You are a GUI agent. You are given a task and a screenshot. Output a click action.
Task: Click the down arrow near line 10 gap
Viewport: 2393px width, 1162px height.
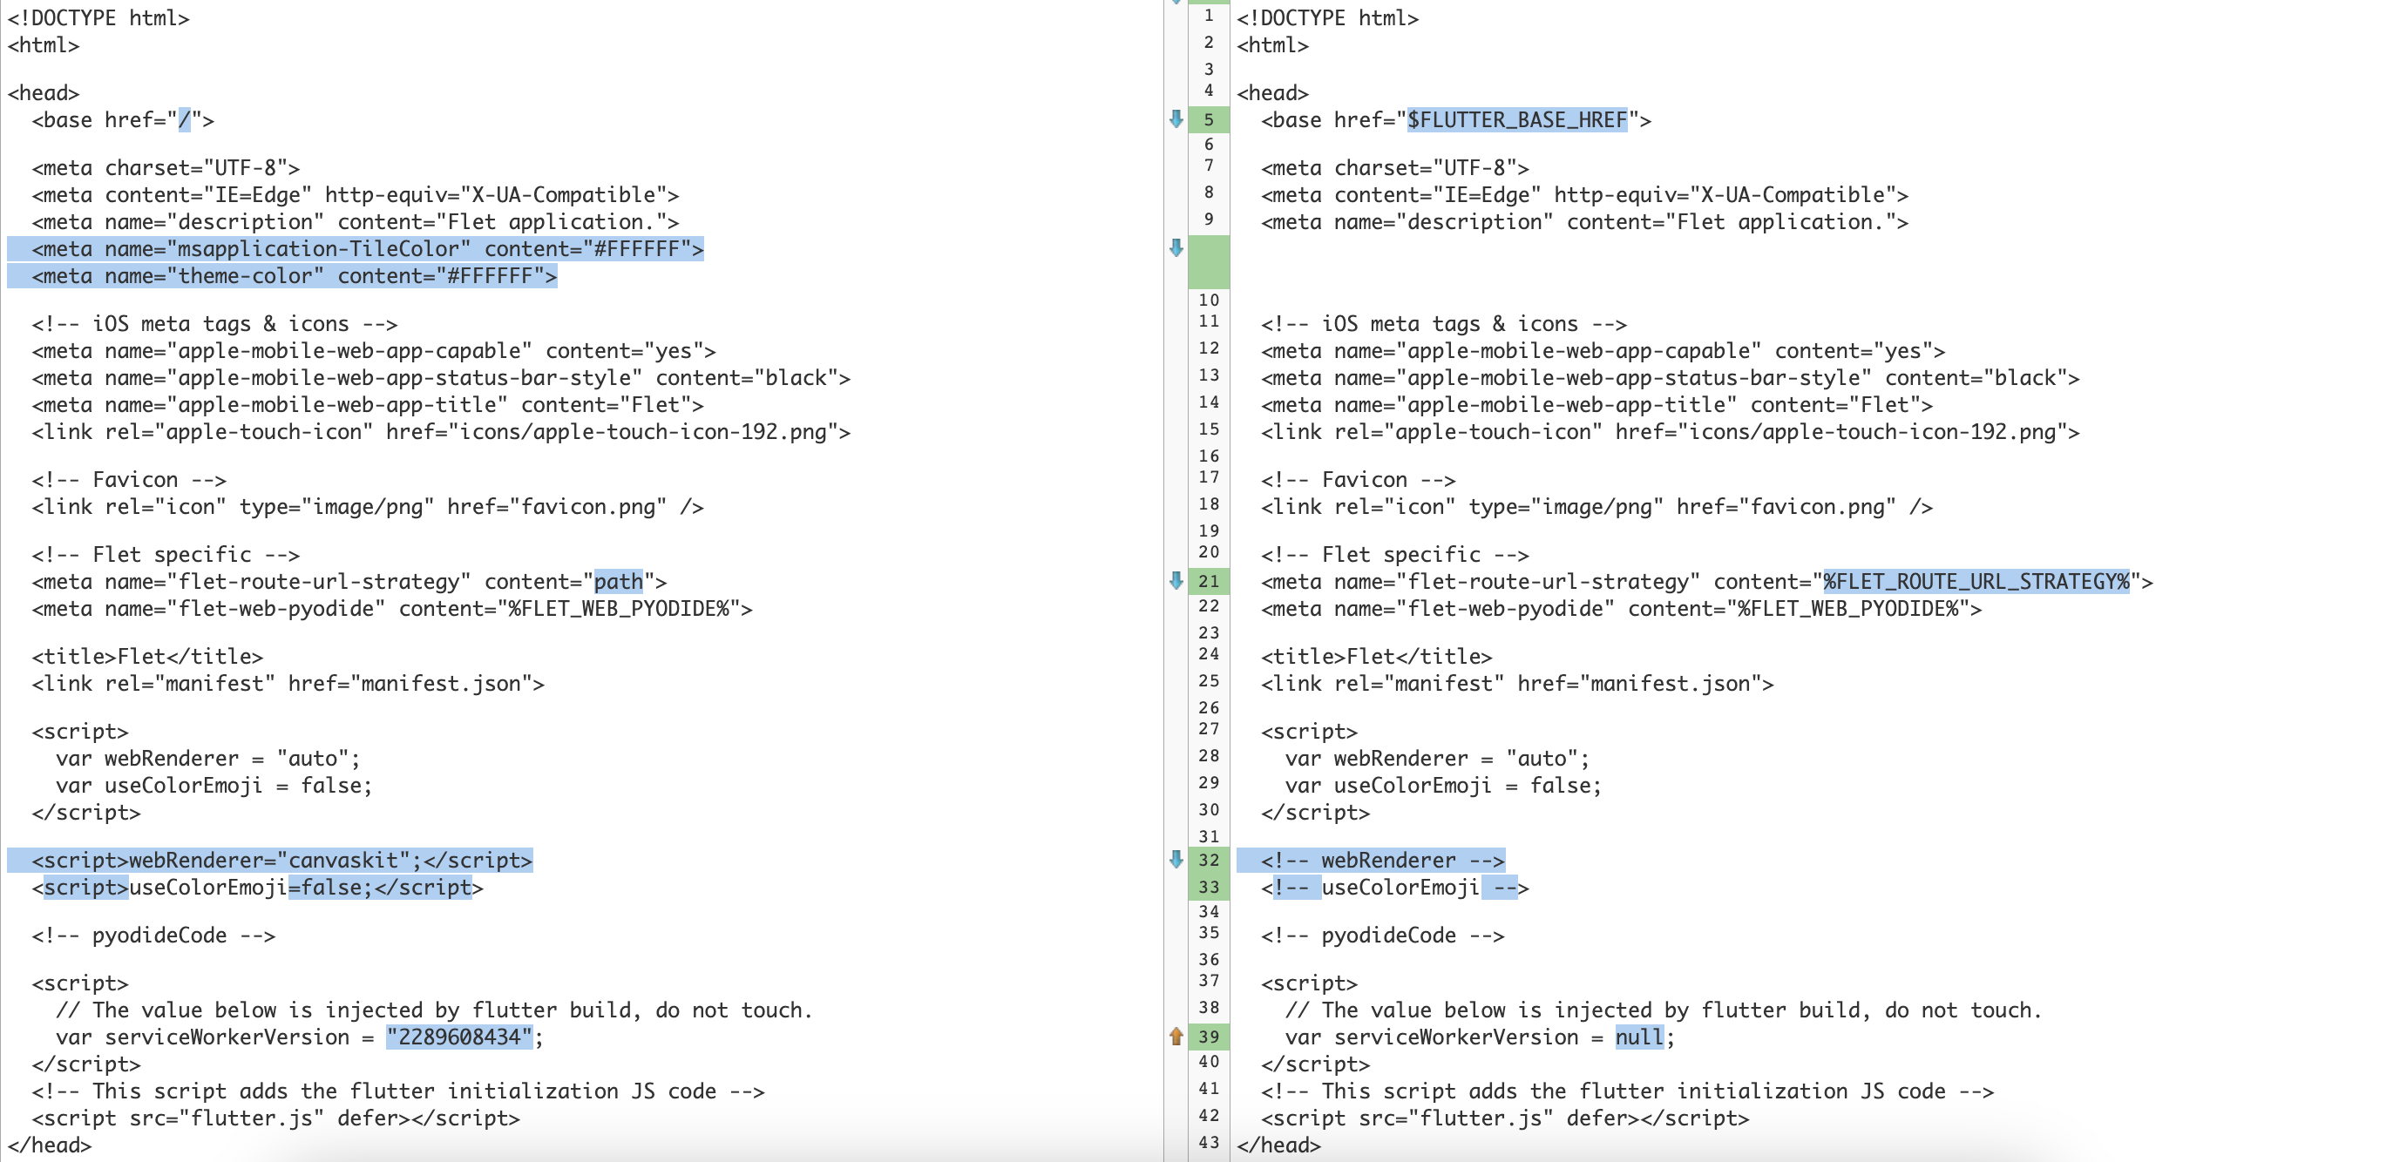tap(1178, 247)
